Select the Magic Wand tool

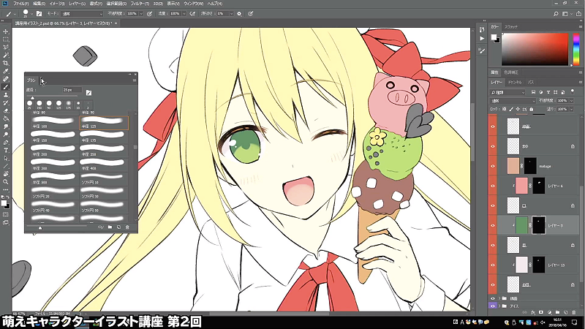pos(6,56)
